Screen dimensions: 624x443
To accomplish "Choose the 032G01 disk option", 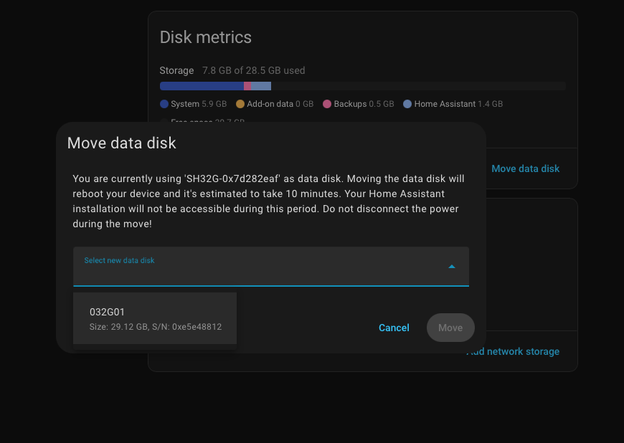I will [x=155, y=318].
